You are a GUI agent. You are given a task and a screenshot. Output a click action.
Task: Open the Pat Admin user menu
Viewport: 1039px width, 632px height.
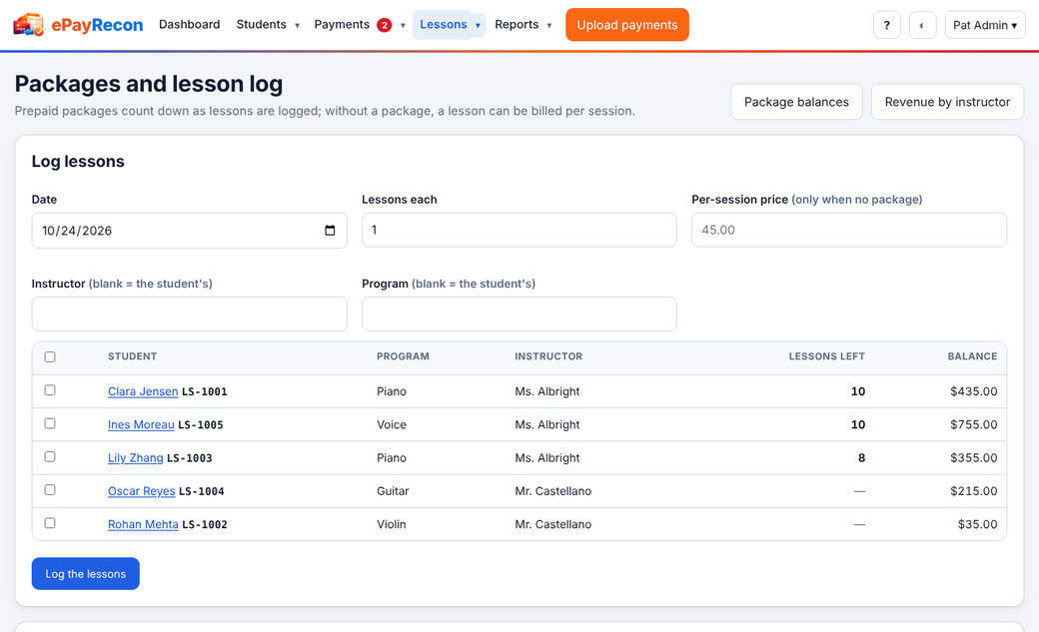985,25
